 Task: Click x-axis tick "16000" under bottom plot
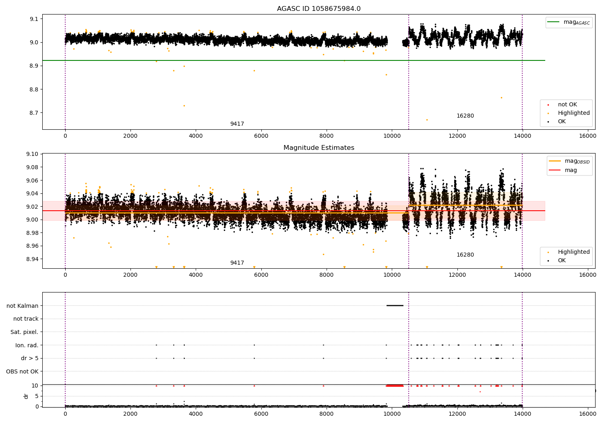pyautogui.click(x=587, y=414)
